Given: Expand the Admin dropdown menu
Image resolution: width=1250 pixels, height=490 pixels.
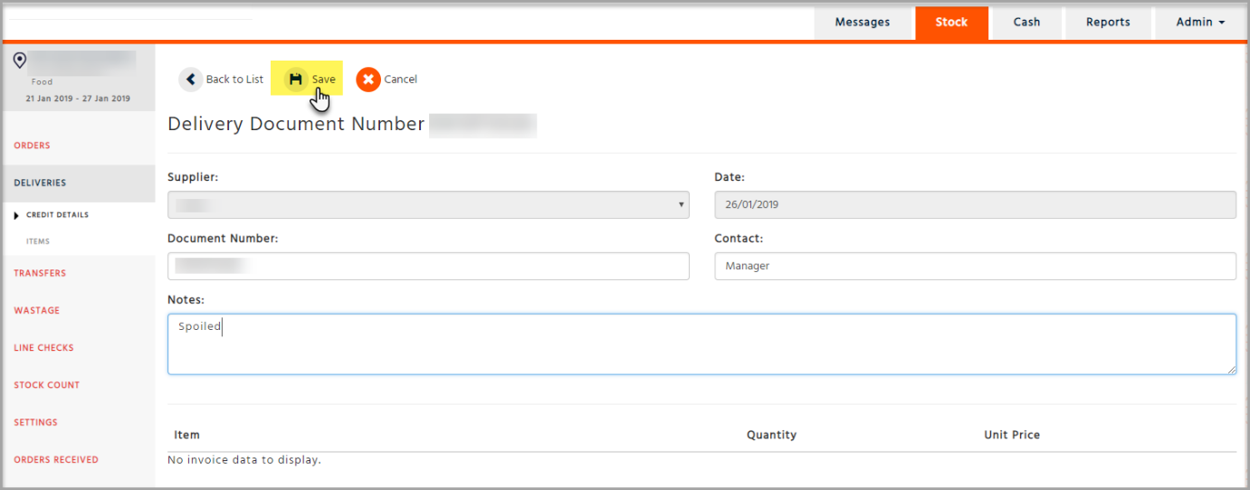Looking at the screenshot, I should pos(1200,23).
